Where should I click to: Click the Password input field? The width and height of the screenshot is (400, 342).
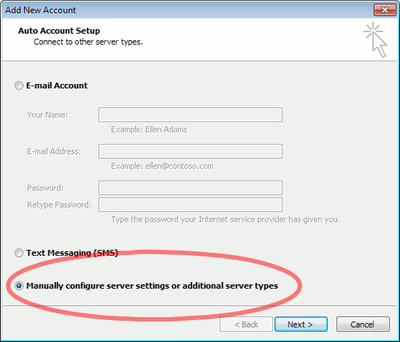[191, 188]
